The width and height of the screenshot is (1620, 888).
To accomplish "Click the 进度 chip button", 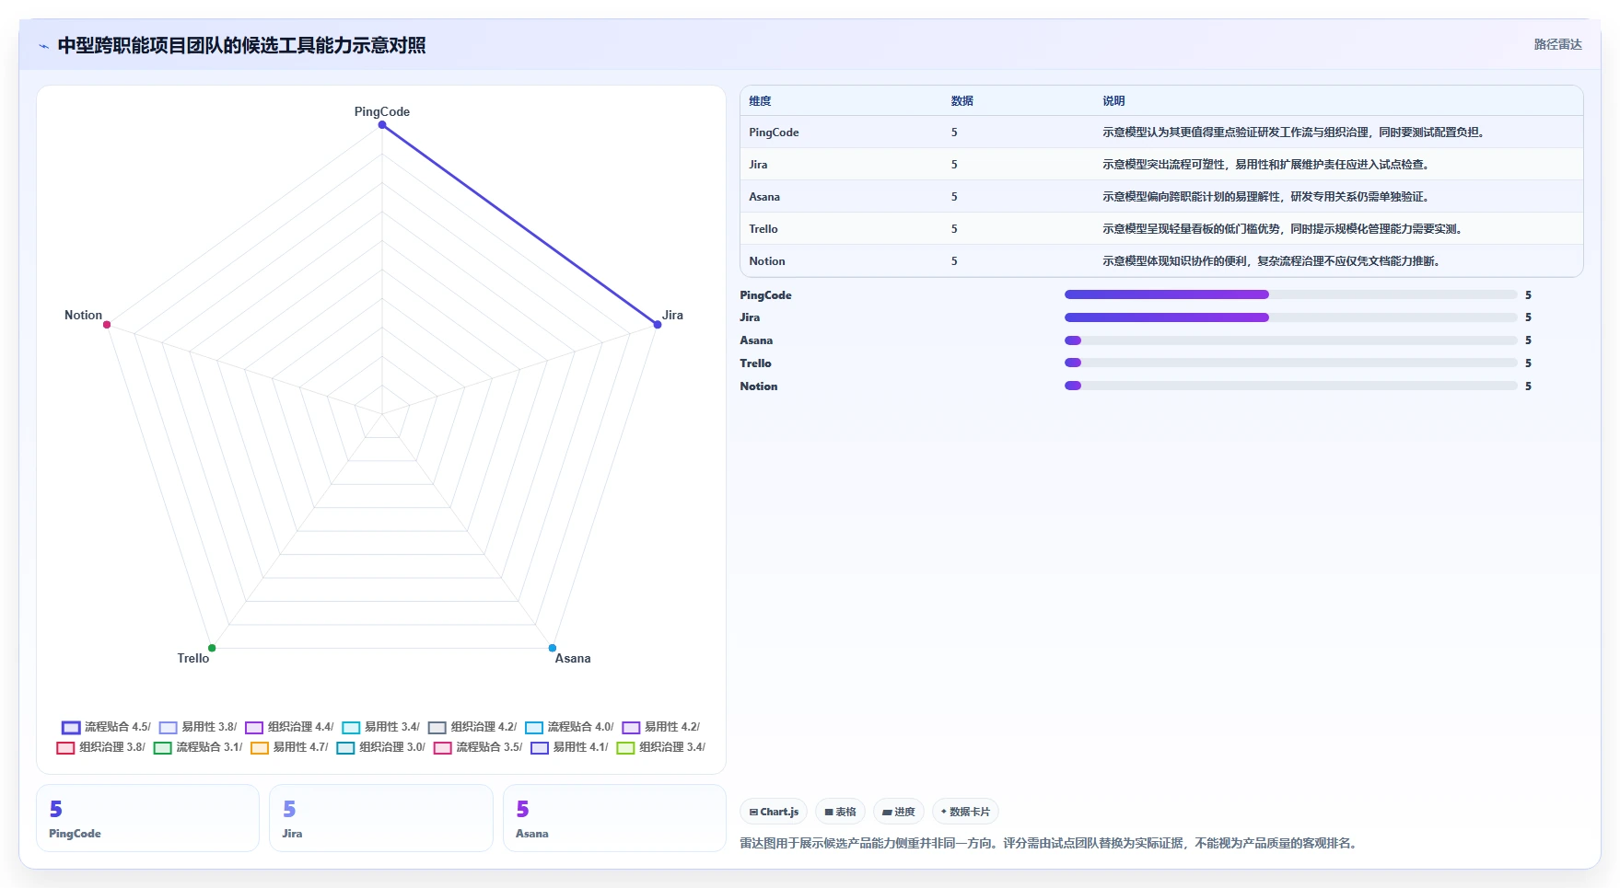I will [899, 812].
